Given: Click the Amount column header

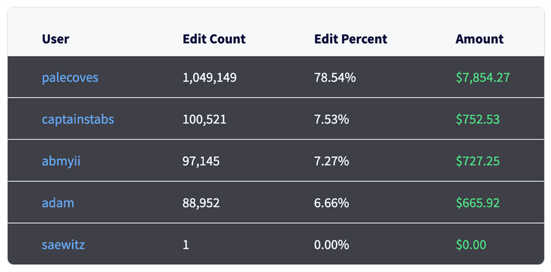Looking at the screenshot, I should tap(480, 39).
